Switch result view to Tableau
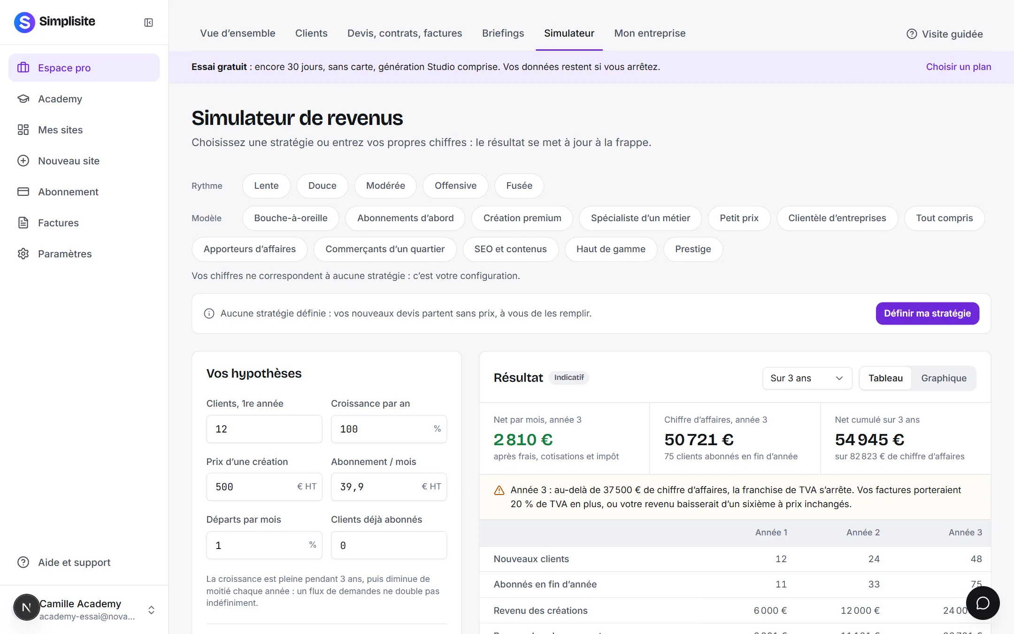This screenshot has width=1014, height=634. coord(885,378)
